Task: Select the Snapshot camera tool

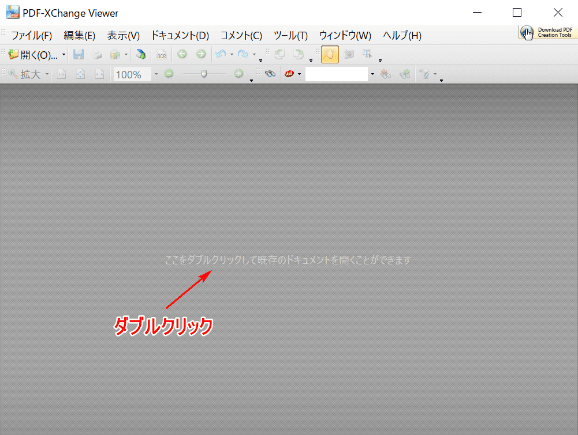Action: [x=349, y=54]
